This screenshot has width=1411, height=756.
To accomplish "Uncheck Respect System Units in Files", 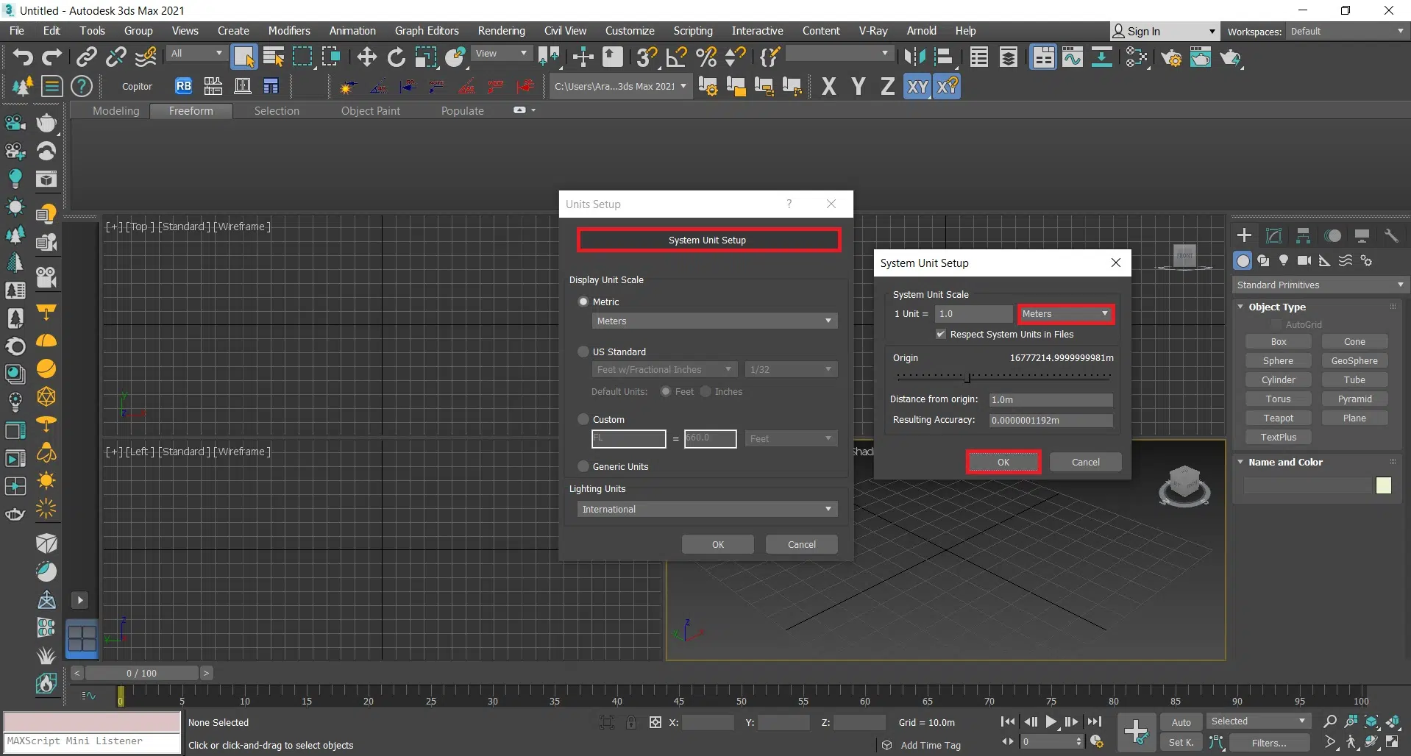I will click(x=940, y=334).
